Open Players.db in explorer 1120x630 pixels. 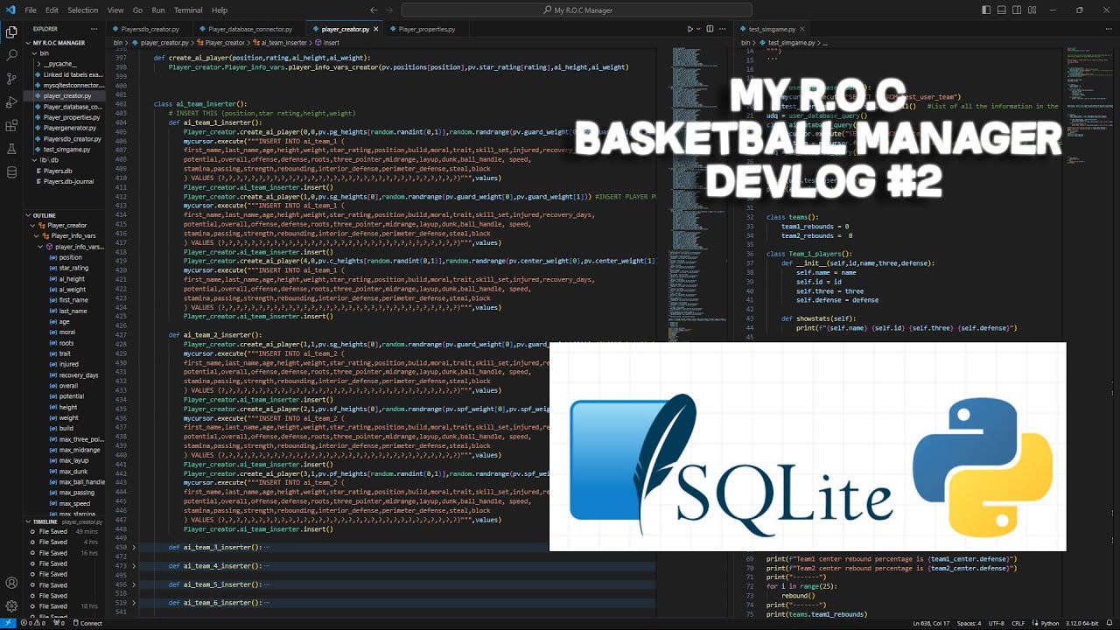point(58,171)
